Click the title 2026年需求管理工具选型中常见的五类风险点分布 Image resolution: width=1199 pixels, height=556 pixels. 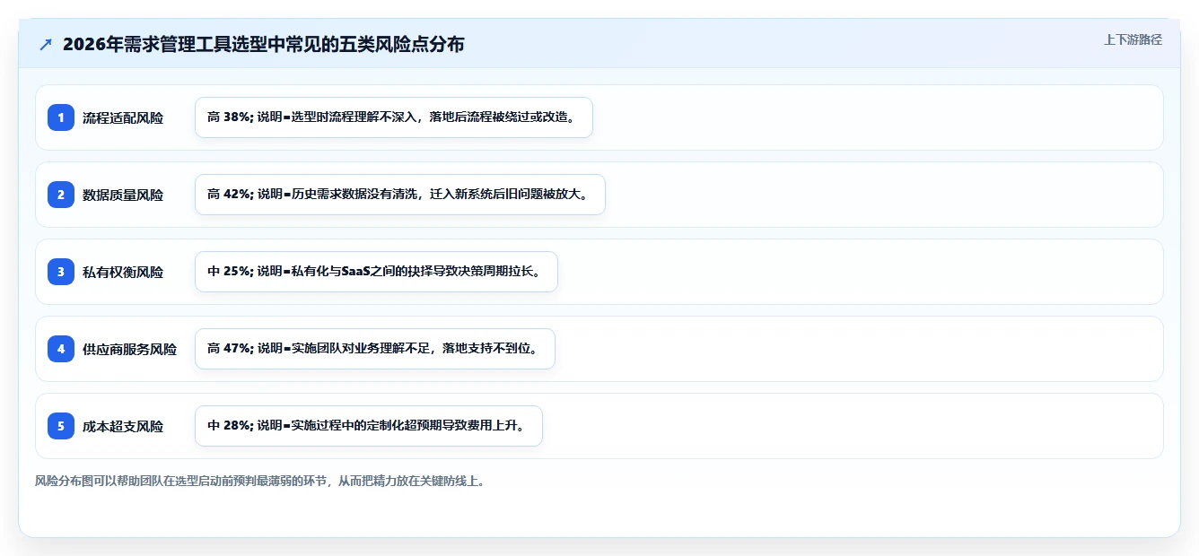pos(264,44)
